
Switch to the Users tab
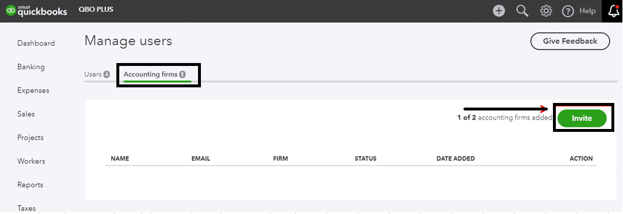tap(97, 74)
